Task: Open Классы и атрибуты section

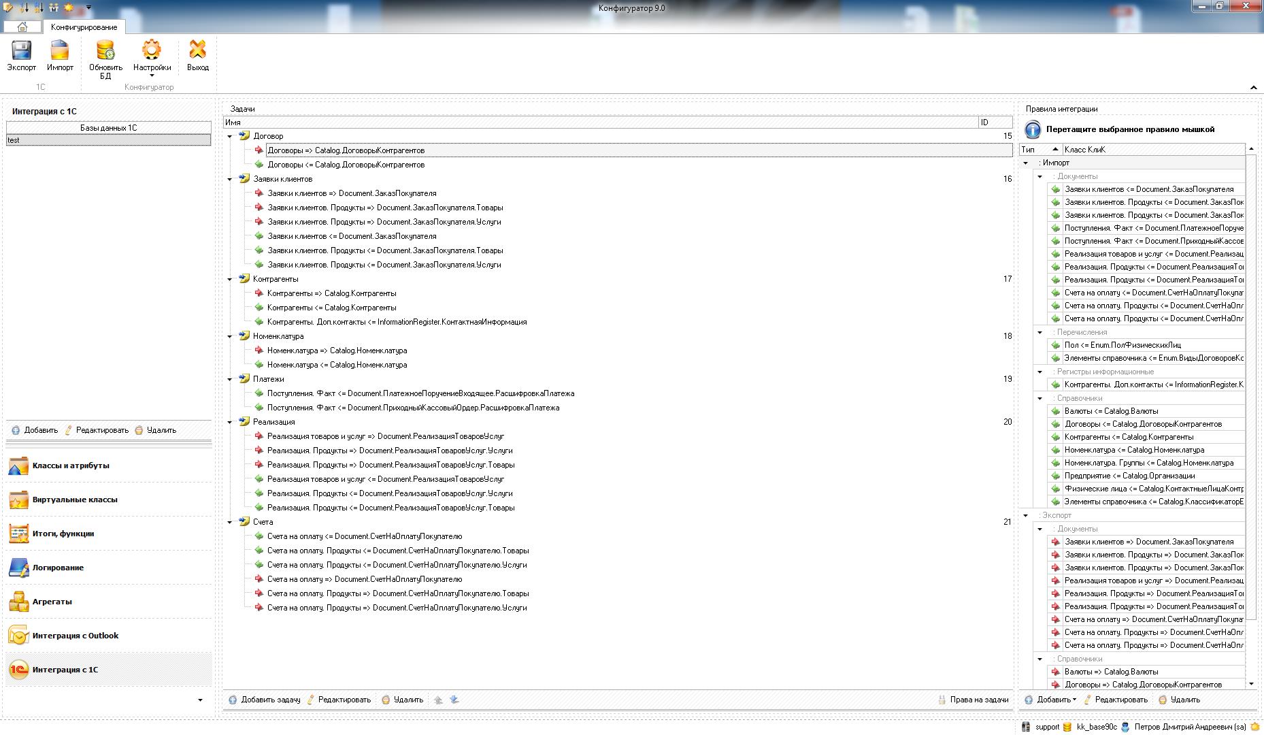Action: tap(109, 465)
